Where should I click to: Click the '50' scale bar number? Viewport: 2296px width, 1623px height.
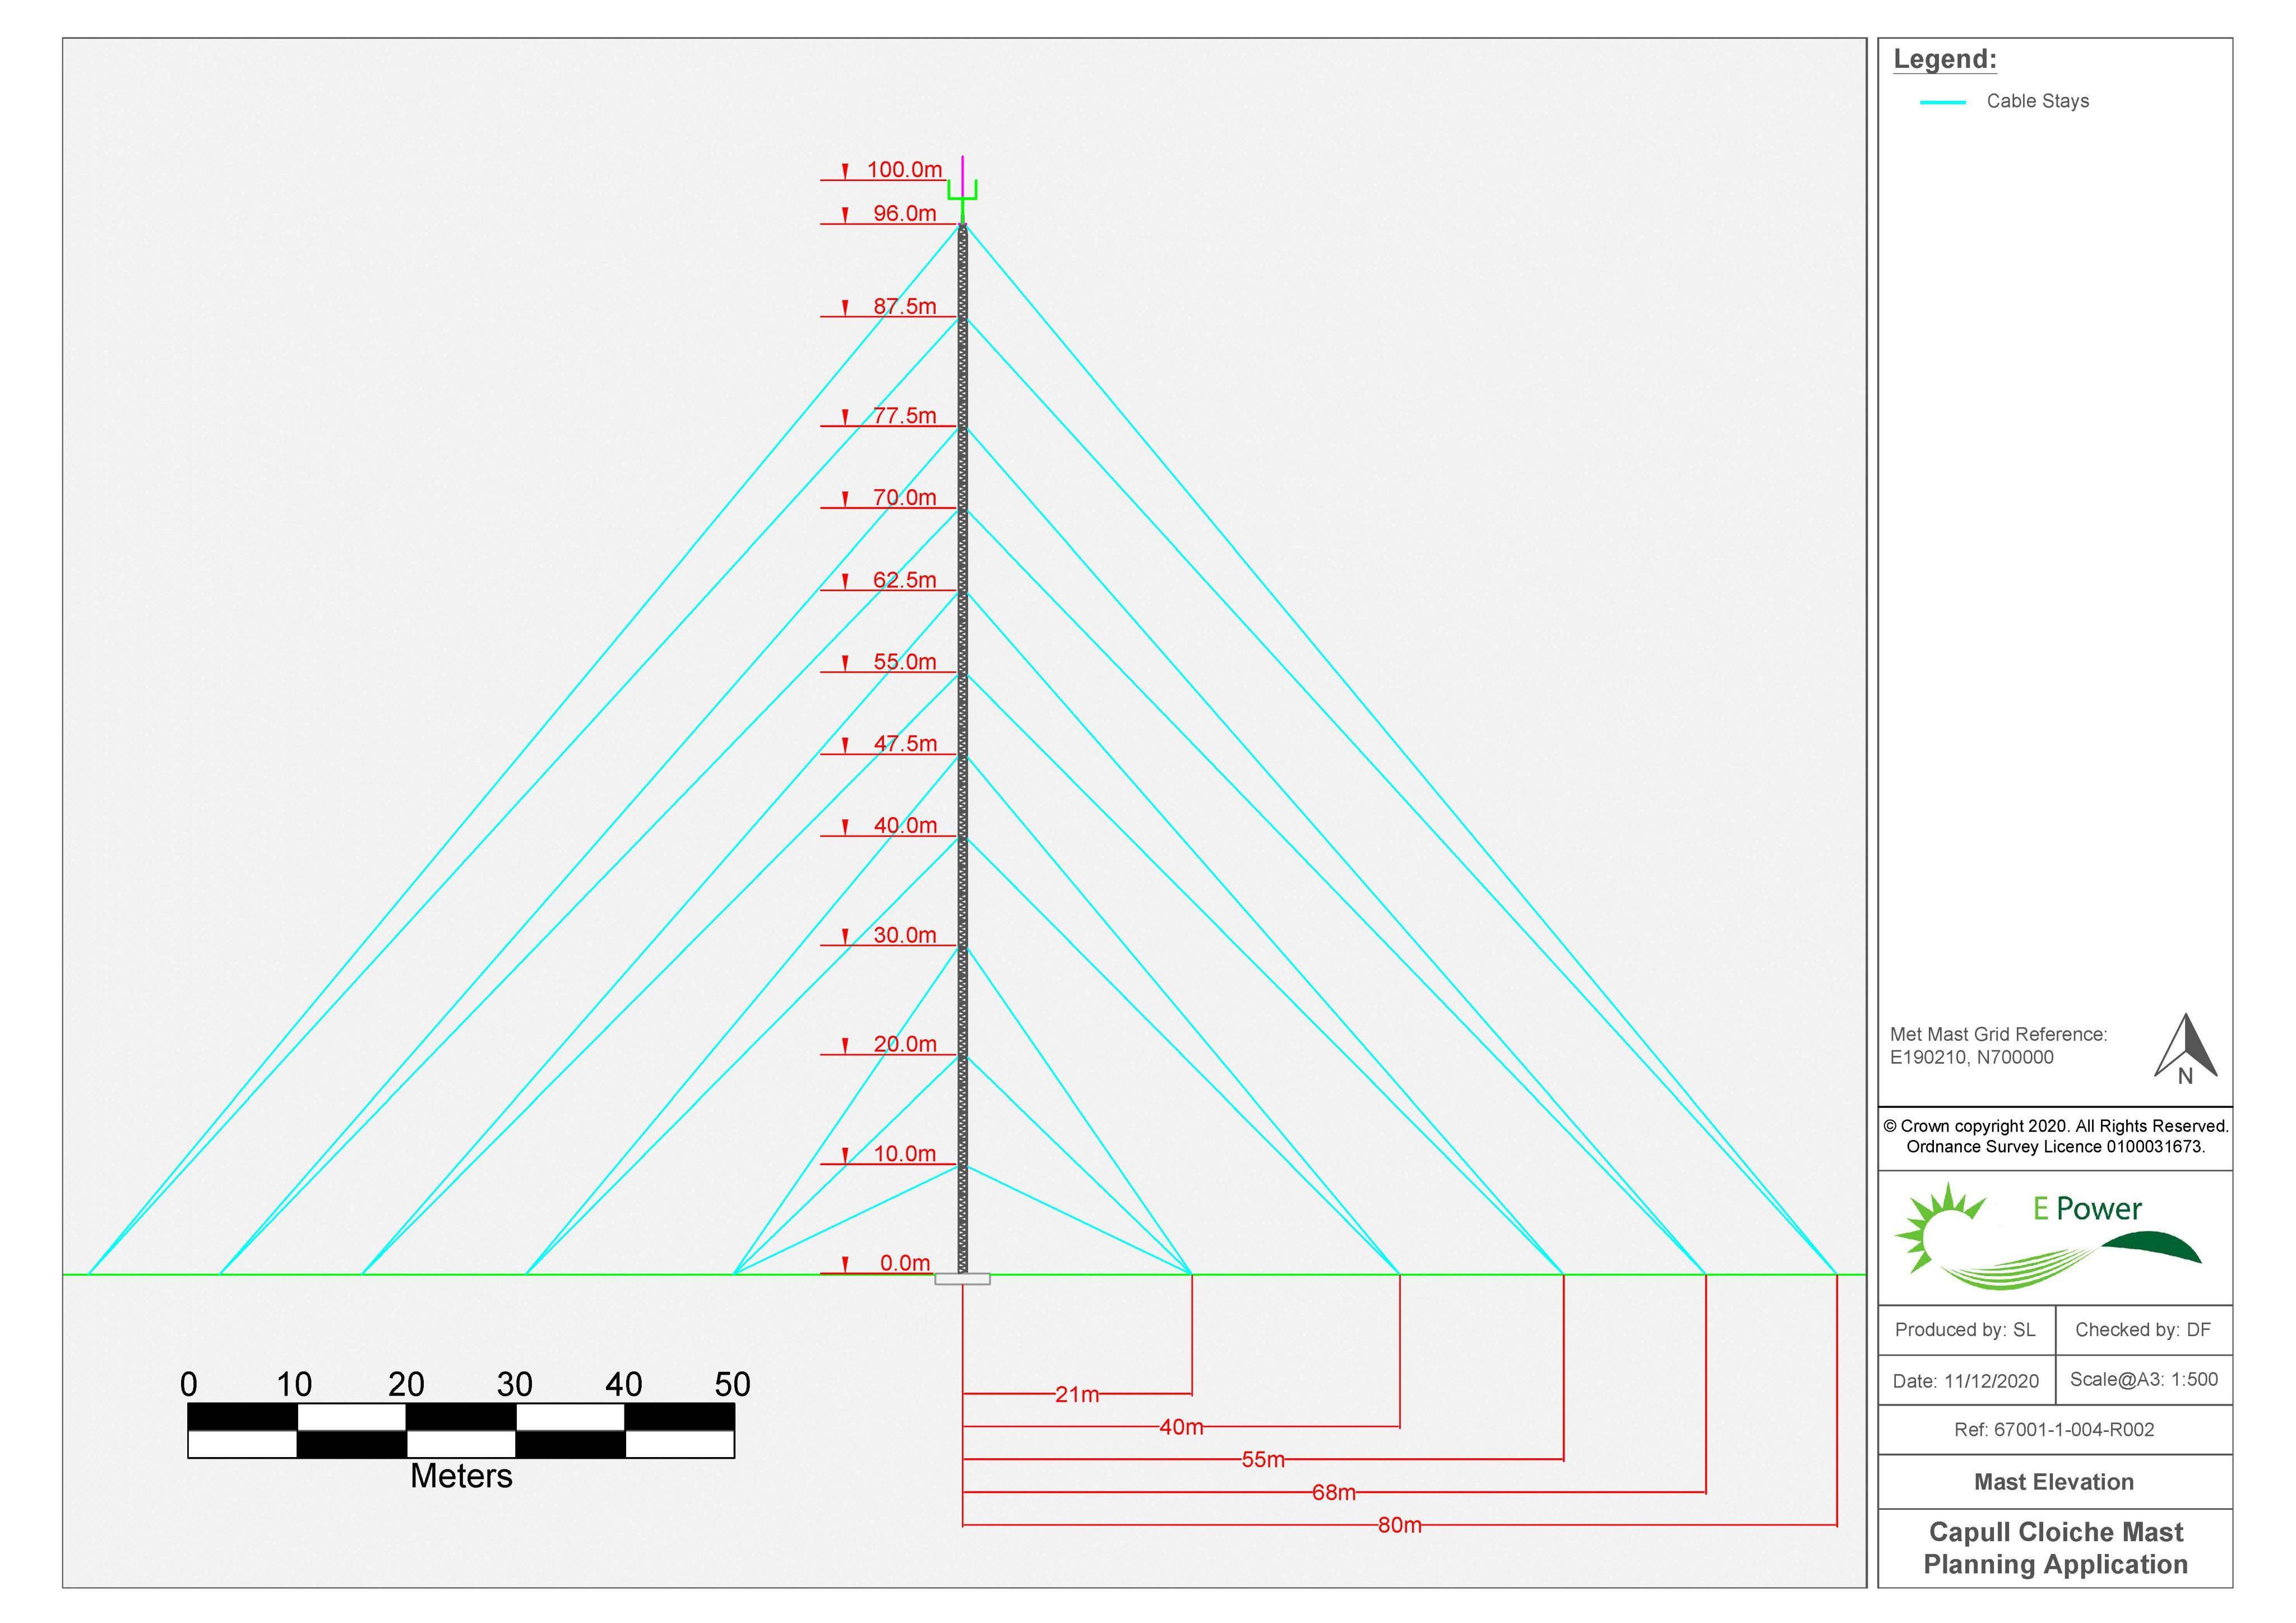(x=732, y=1384)
